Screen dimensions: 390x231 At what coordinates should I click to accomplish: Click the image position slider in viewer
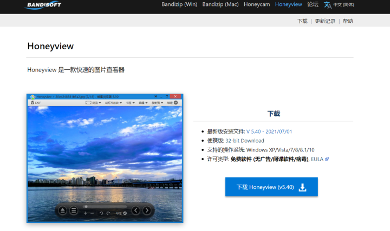pos(106,207)
